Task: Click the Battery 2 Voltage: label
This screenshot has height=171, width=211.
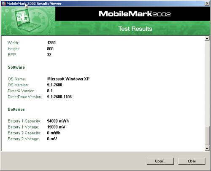Action: (x=23, y=139)
